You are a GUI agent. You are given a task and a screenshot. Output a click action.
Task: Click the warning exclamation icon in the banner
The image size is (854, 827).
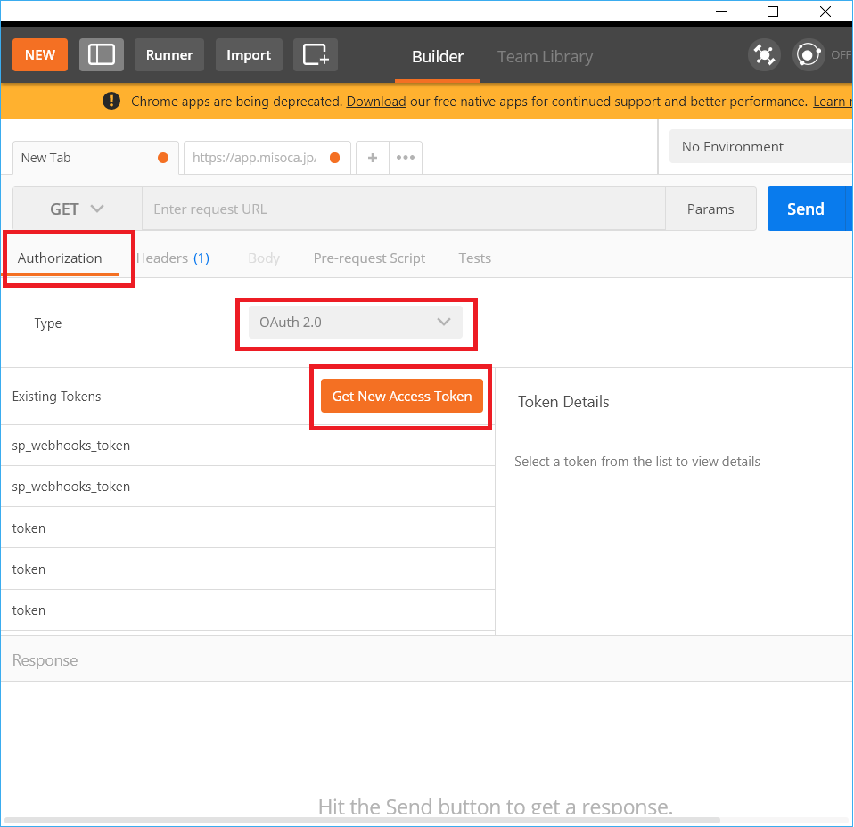[111, 101]
